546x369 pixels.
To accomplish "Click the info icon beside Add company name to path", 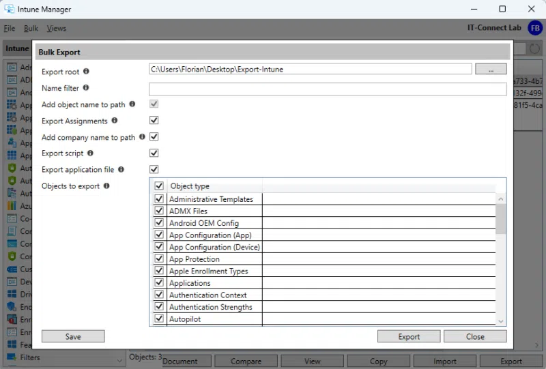I will coord(142,137).
